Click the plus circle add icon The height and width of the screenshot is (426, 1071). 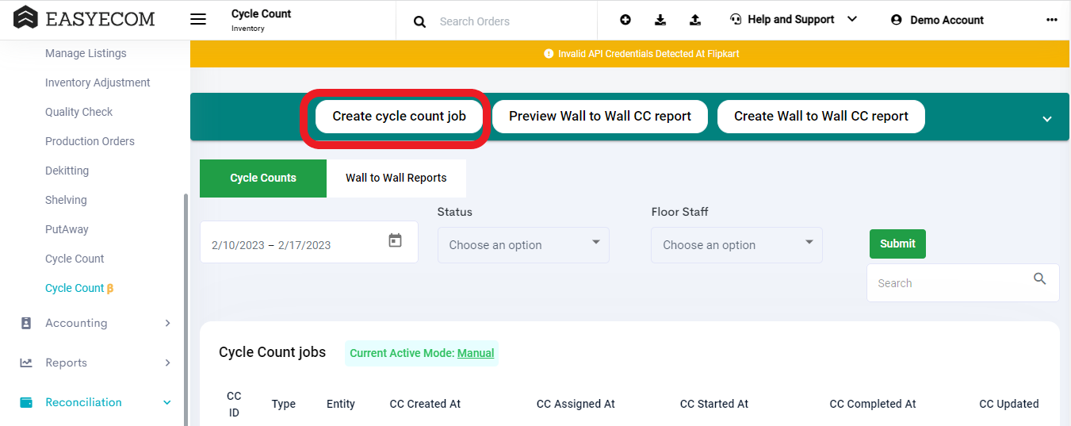point(625,20)
